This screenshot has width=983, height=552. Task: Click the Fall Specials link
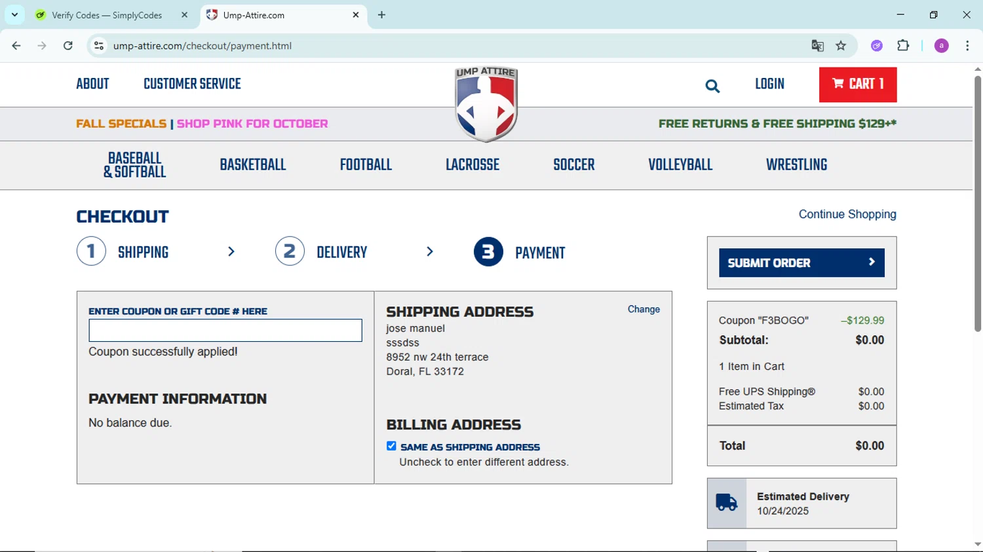click(121, 124)
